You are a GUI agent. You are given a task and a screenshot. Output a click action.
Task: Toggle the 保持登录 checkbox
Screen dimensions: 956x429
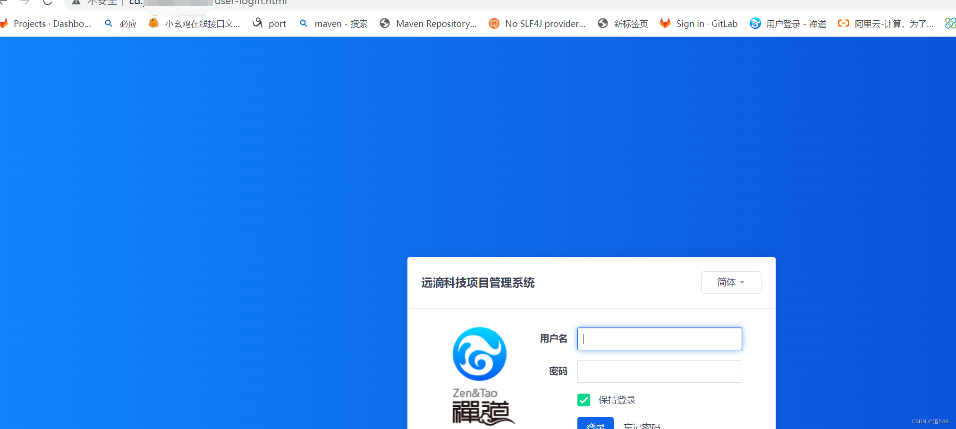[584, 400]
